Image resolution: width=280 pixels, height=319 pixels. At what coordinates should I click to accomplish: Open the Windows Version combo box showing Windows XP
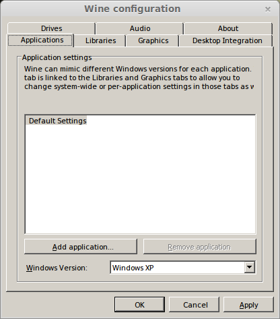pos(182,268)
